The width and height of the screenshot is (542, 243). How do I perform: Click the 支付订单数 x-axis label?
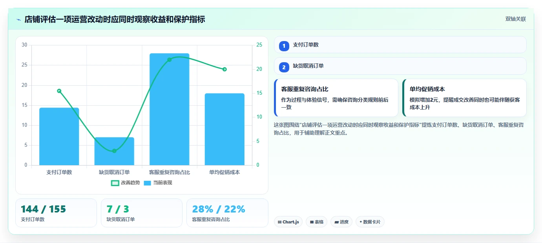[x=59, y=172]
